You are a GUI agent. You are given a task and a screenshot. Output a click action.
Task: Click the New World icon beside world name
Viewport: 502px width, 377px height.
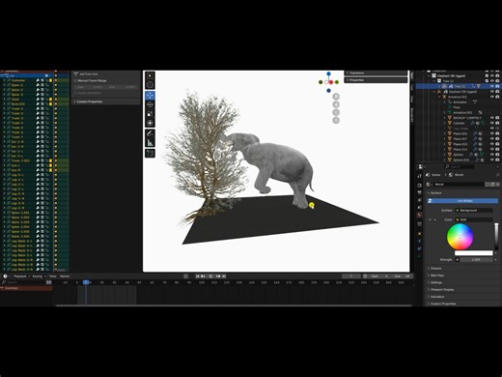point(492,185)
